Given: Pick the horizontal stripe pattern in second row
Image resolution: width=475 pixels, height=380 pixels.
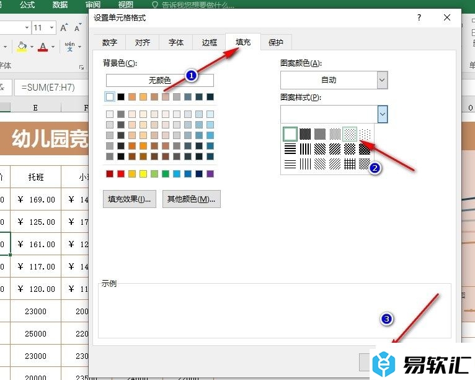Looking at the screenshot, I should [x=290, y=149].
